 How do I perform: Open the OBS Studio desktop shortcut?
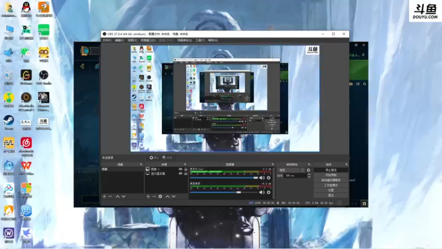(x=44, y=77)
